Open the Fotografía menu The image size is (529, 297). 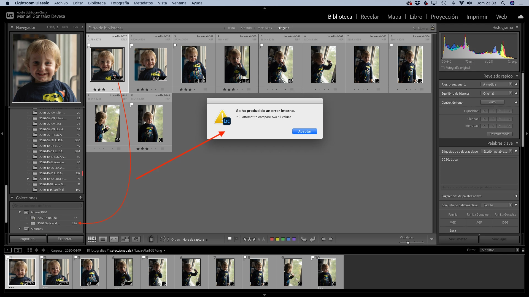[120, 3]
